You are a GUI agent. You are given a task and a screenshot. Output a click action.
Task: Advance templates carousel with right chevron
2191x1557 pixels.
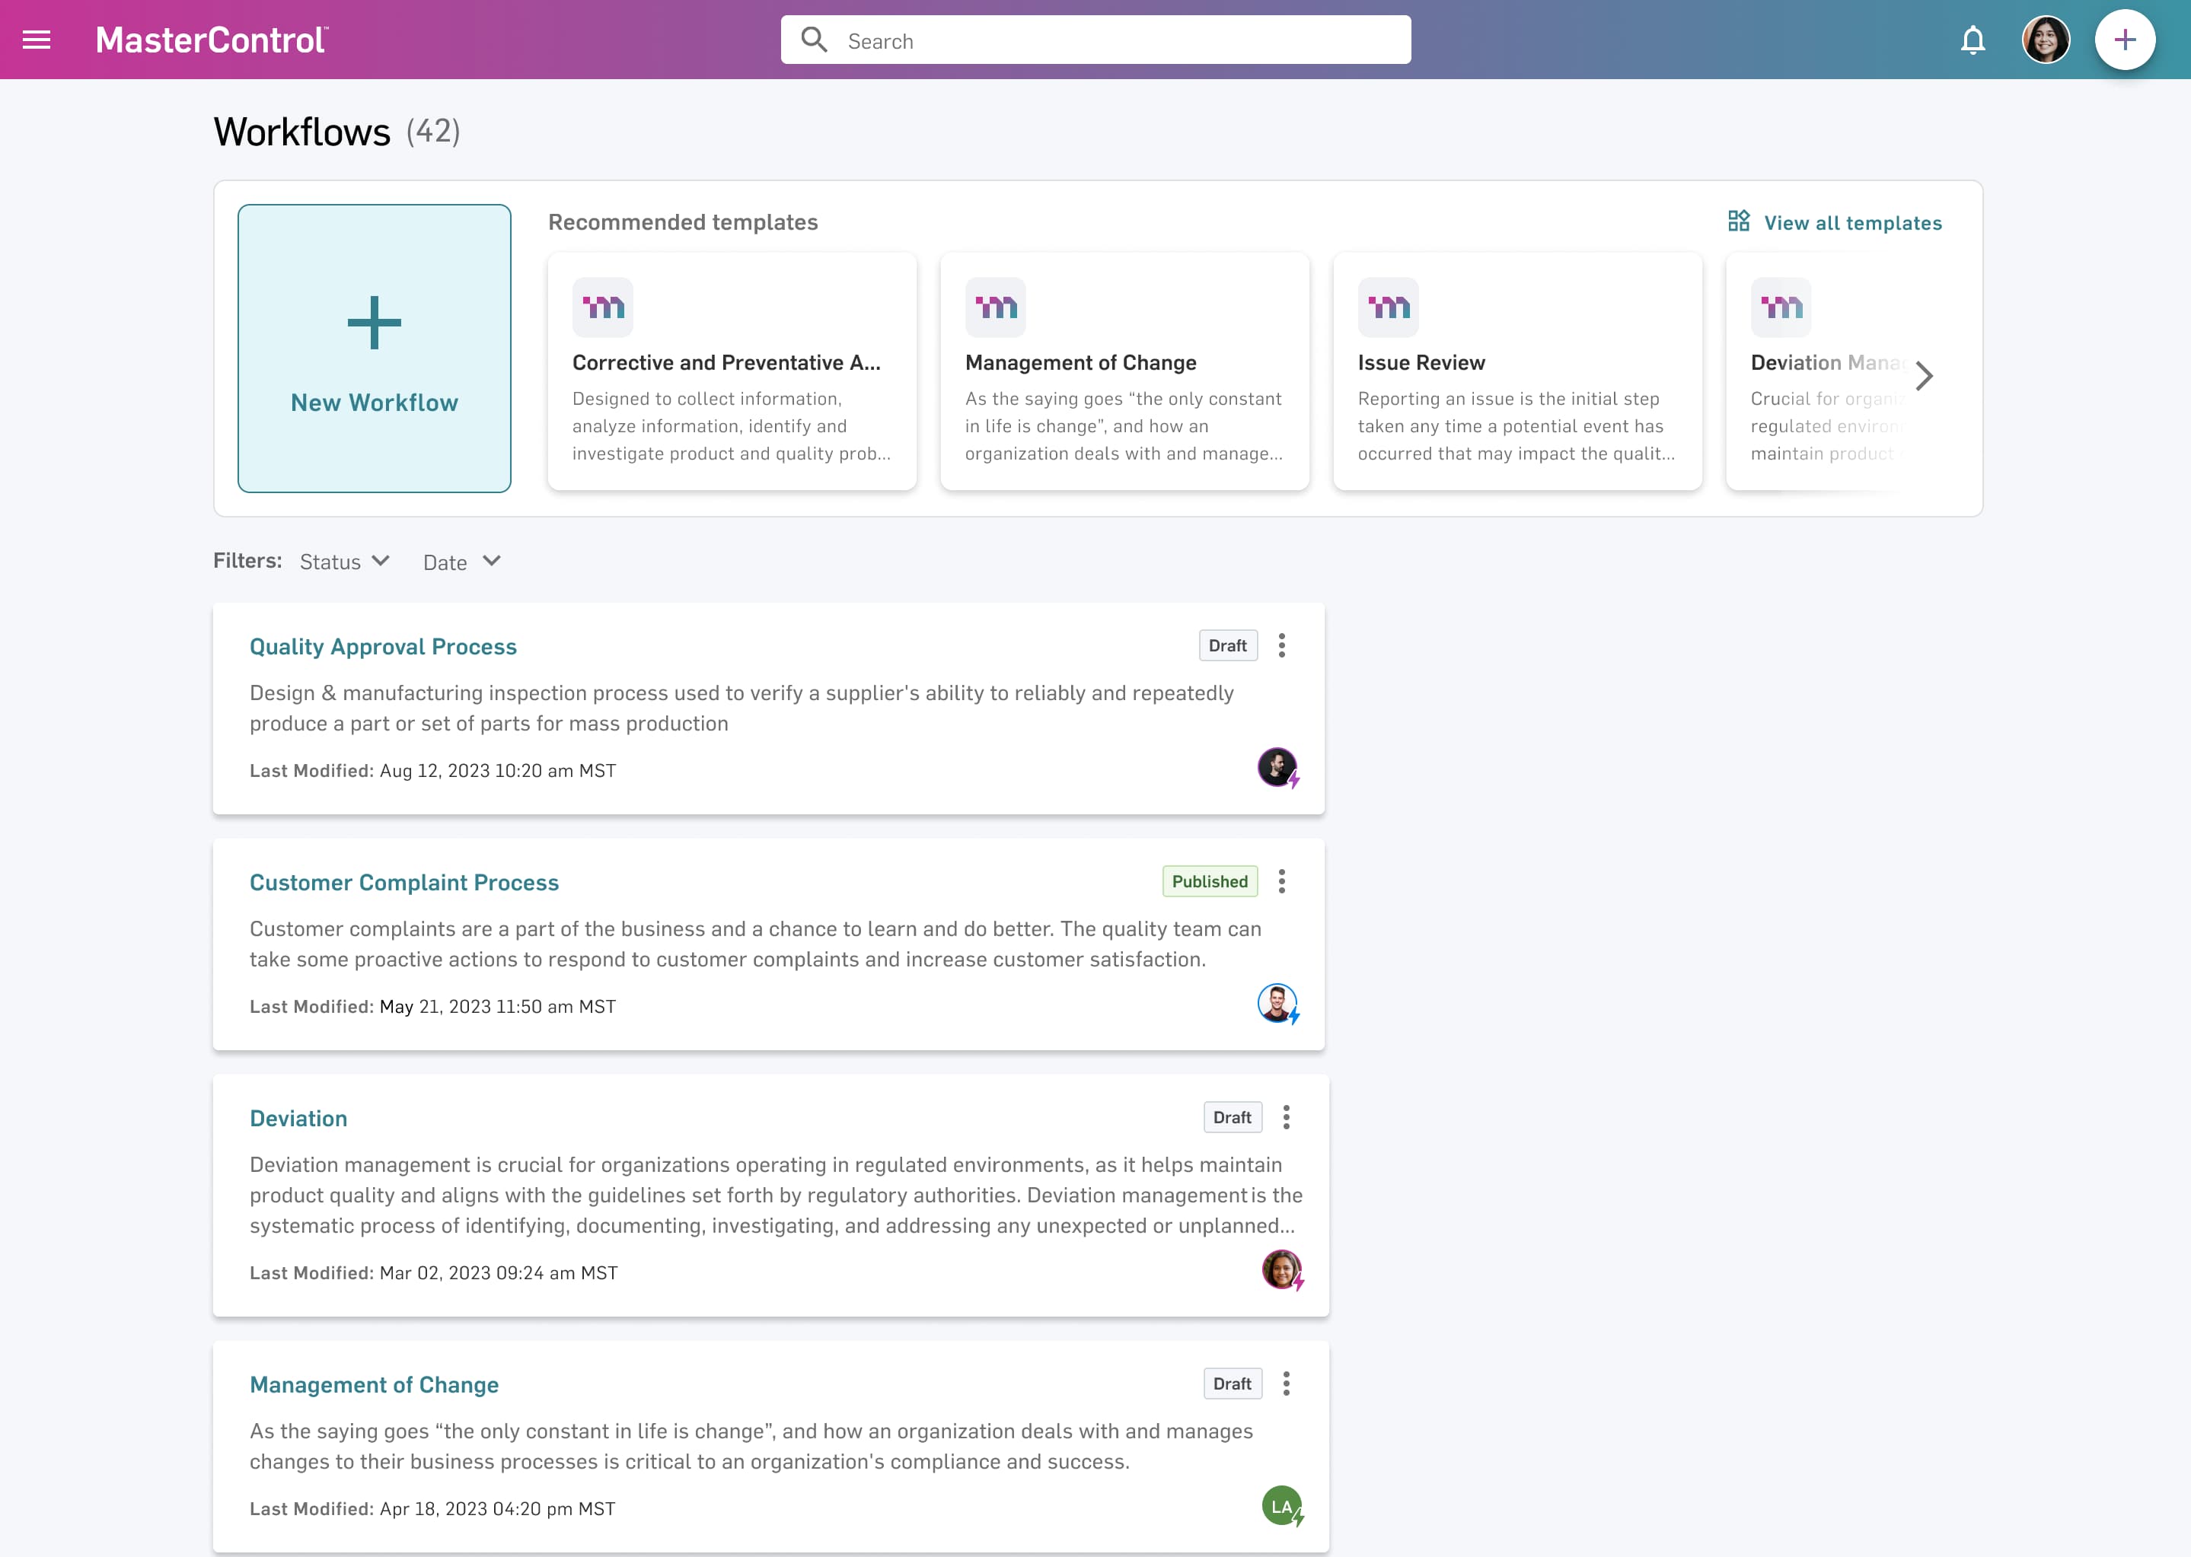(1924, 376)
